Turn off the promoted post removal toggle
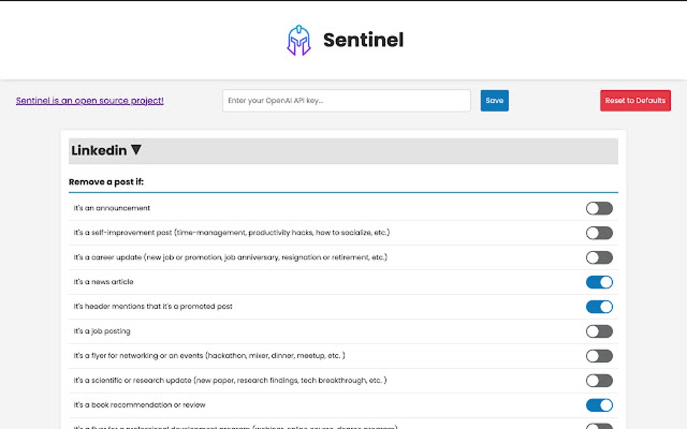This screenshot has height=429, width=687. pos(599,307)
